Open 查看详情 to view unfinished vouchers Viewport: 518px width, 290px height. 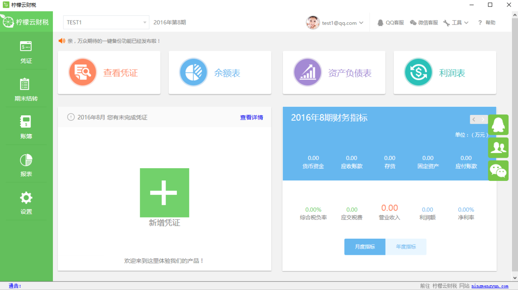click(x=251, y=117)
